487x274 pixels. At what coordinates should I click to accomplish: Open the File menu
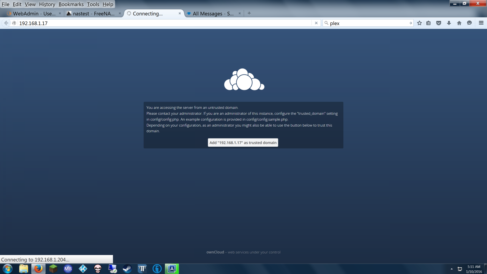click(5, 4)
